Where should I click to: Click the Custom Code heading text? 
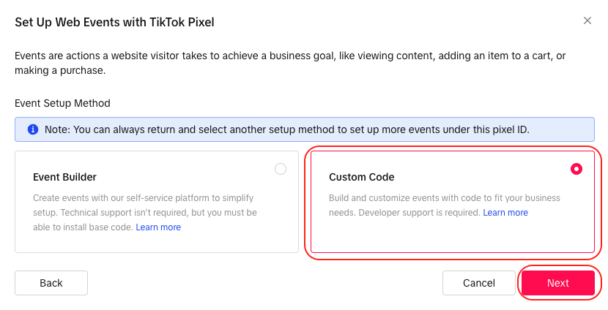click(x=362, y=177)
